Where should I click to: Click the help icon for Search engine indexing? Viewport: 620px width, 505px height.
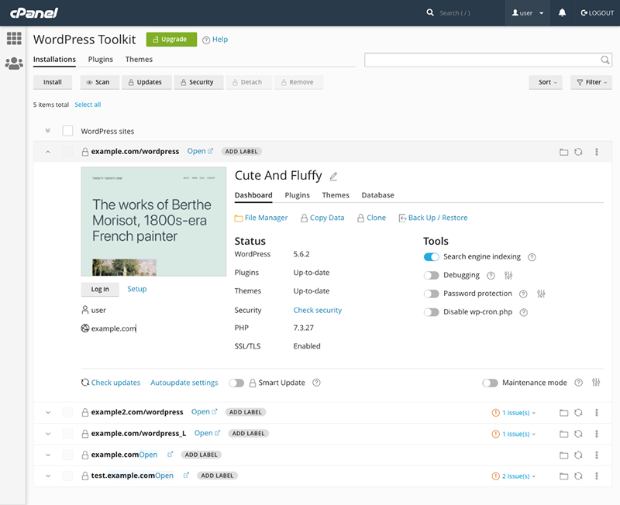[x=532, y=257]
